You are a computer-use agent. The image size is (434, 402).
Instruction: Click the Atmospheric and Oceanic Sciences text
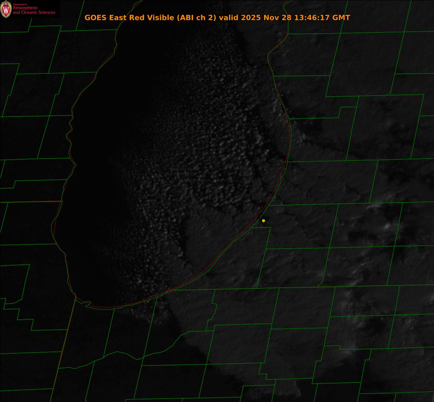34,10
